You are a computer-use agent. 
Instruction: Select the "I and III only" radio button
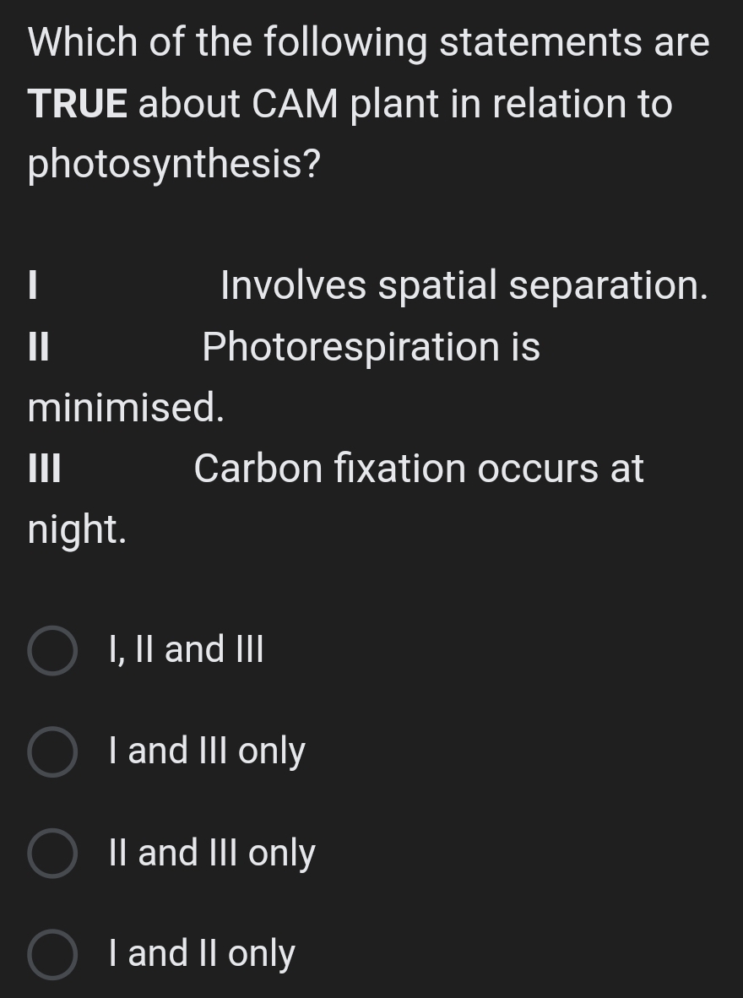[x=52, y=751]
